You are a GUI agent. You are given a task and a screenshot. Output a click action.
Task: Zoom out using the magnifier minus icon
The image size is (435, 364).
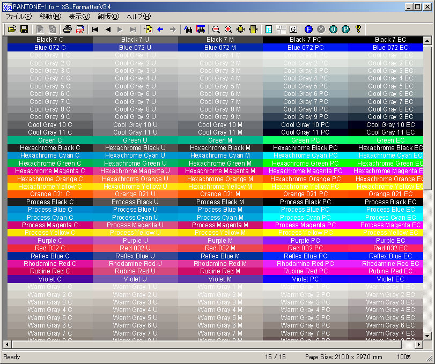point(215,29)
